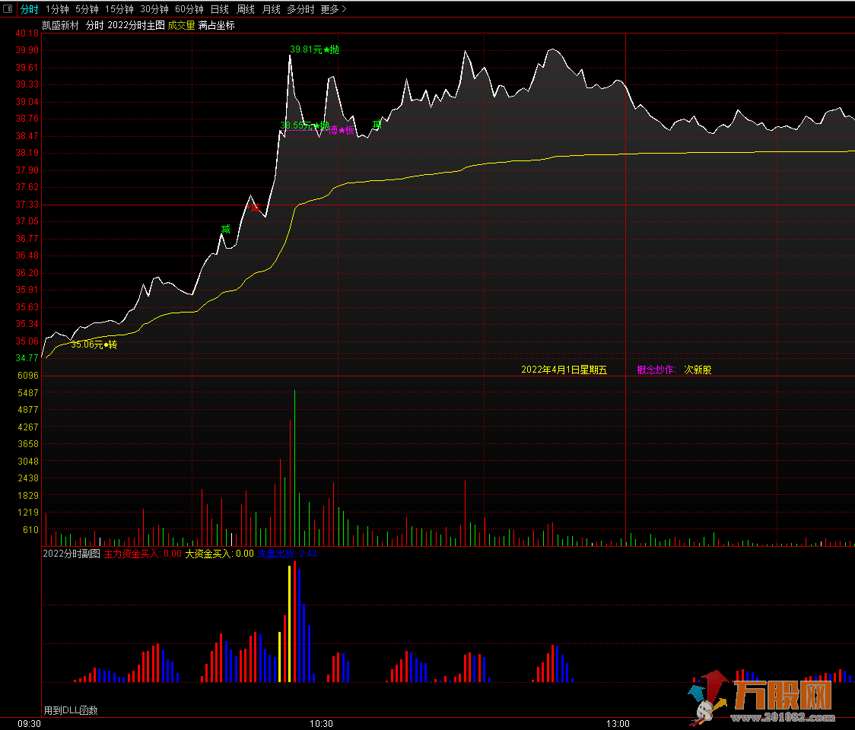Click the 3048 volume axis label
855x730 pixels.
coord(28,462)
